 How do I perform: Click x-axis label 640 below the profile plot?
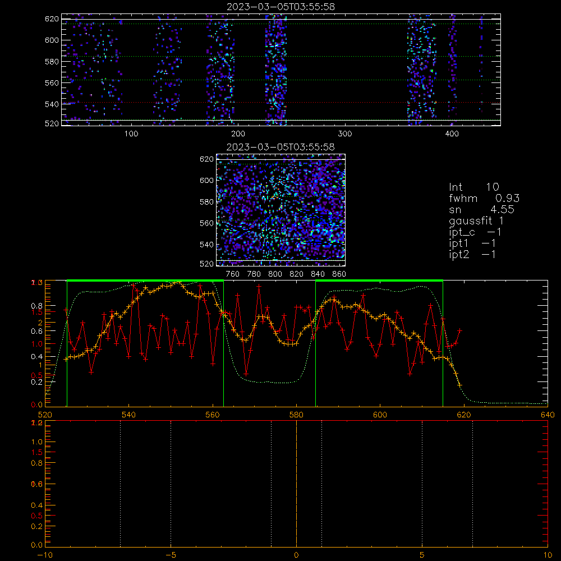pyautogui.click(x=548, y=415)
